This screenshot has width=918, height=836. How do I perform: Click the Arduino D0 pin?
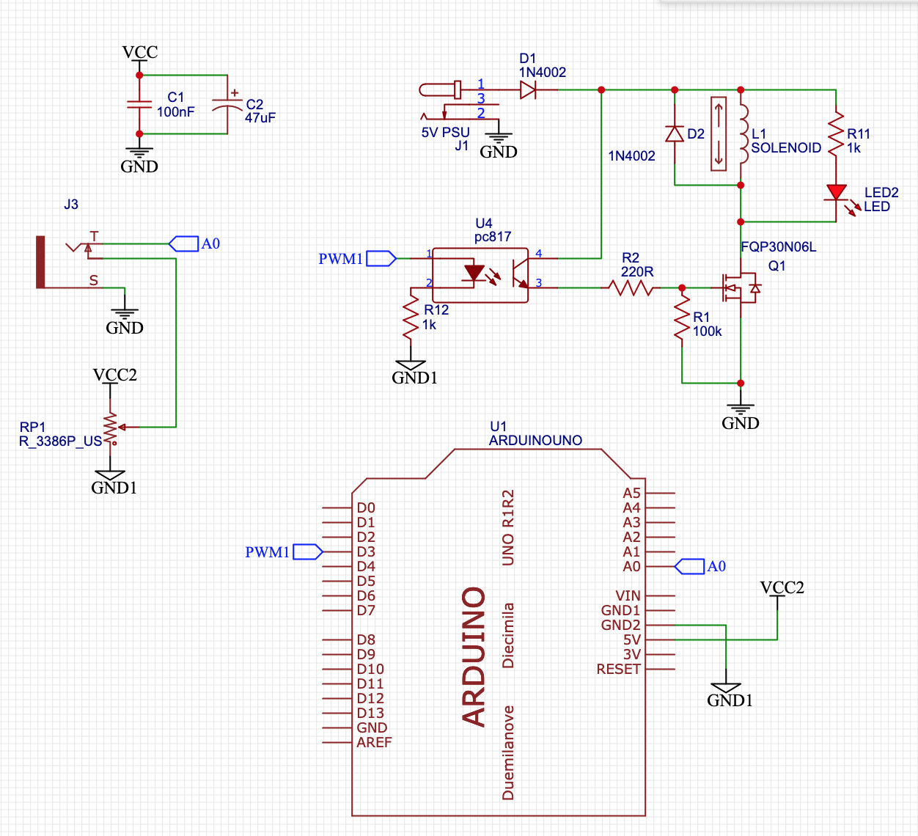point(337,507)
